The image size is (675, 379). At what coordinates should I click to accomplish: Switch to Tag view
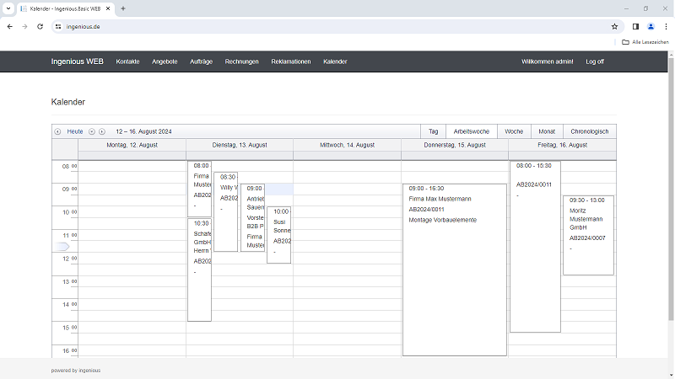pos(434,131)
